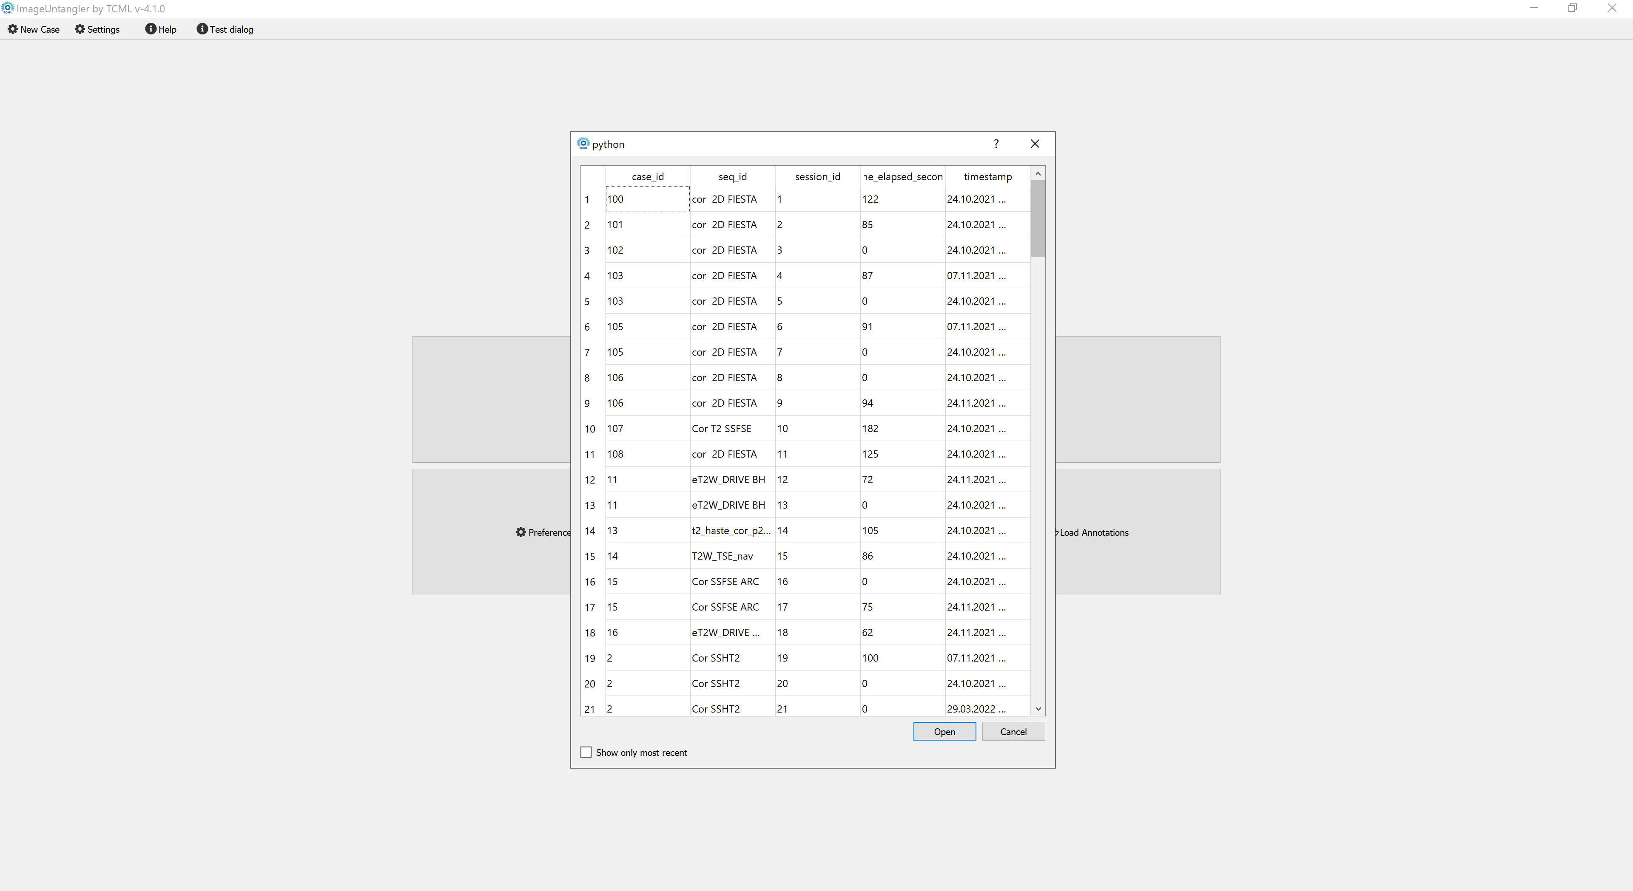1633x891 pixels.
Task: Click the table's vertical scrollbar thumb
Action: click(x=1038, y=218)
